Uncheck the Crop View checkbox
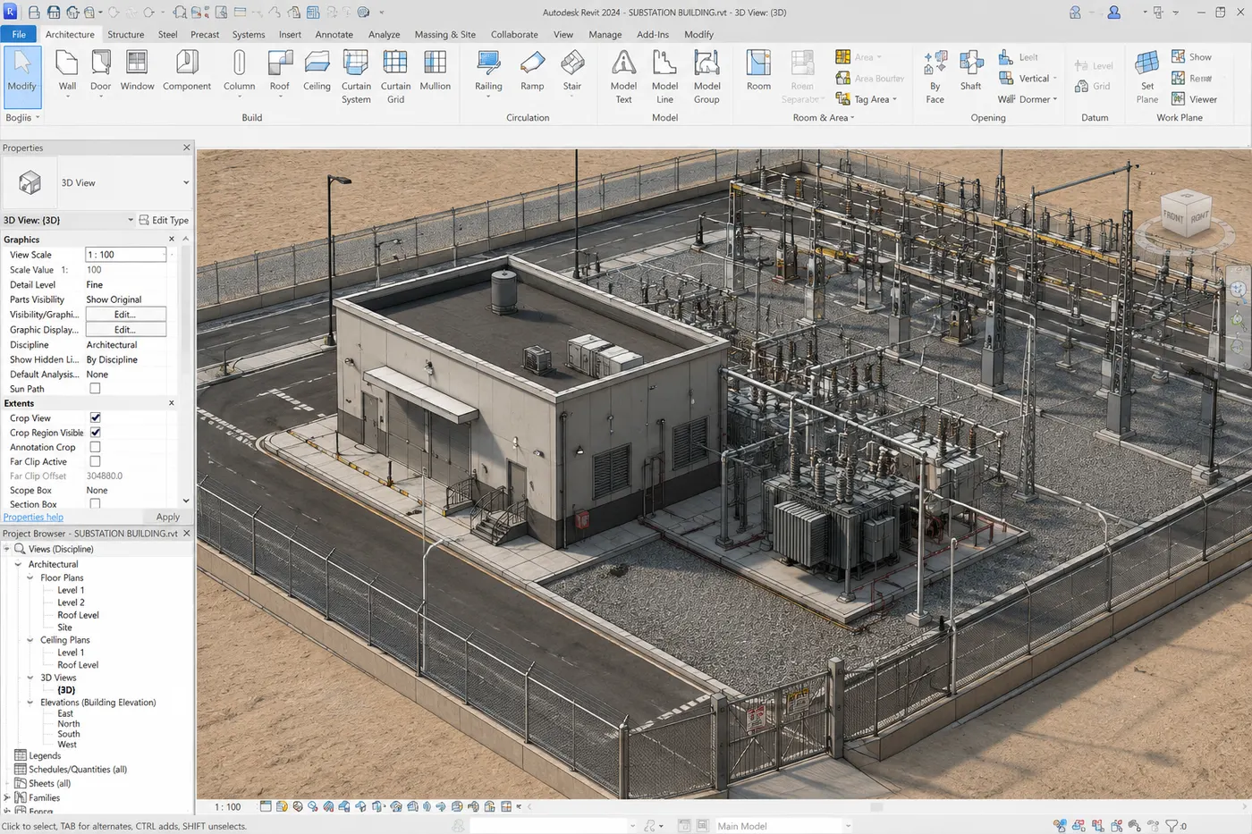The height and width of the screenshot is (834, 1252). click(95, 417)
